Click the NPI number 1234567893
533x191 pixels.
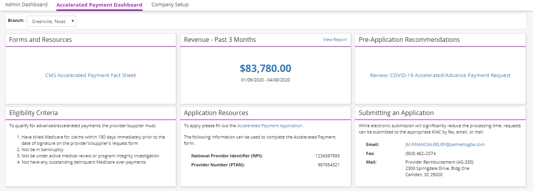[x=327, y=156]
